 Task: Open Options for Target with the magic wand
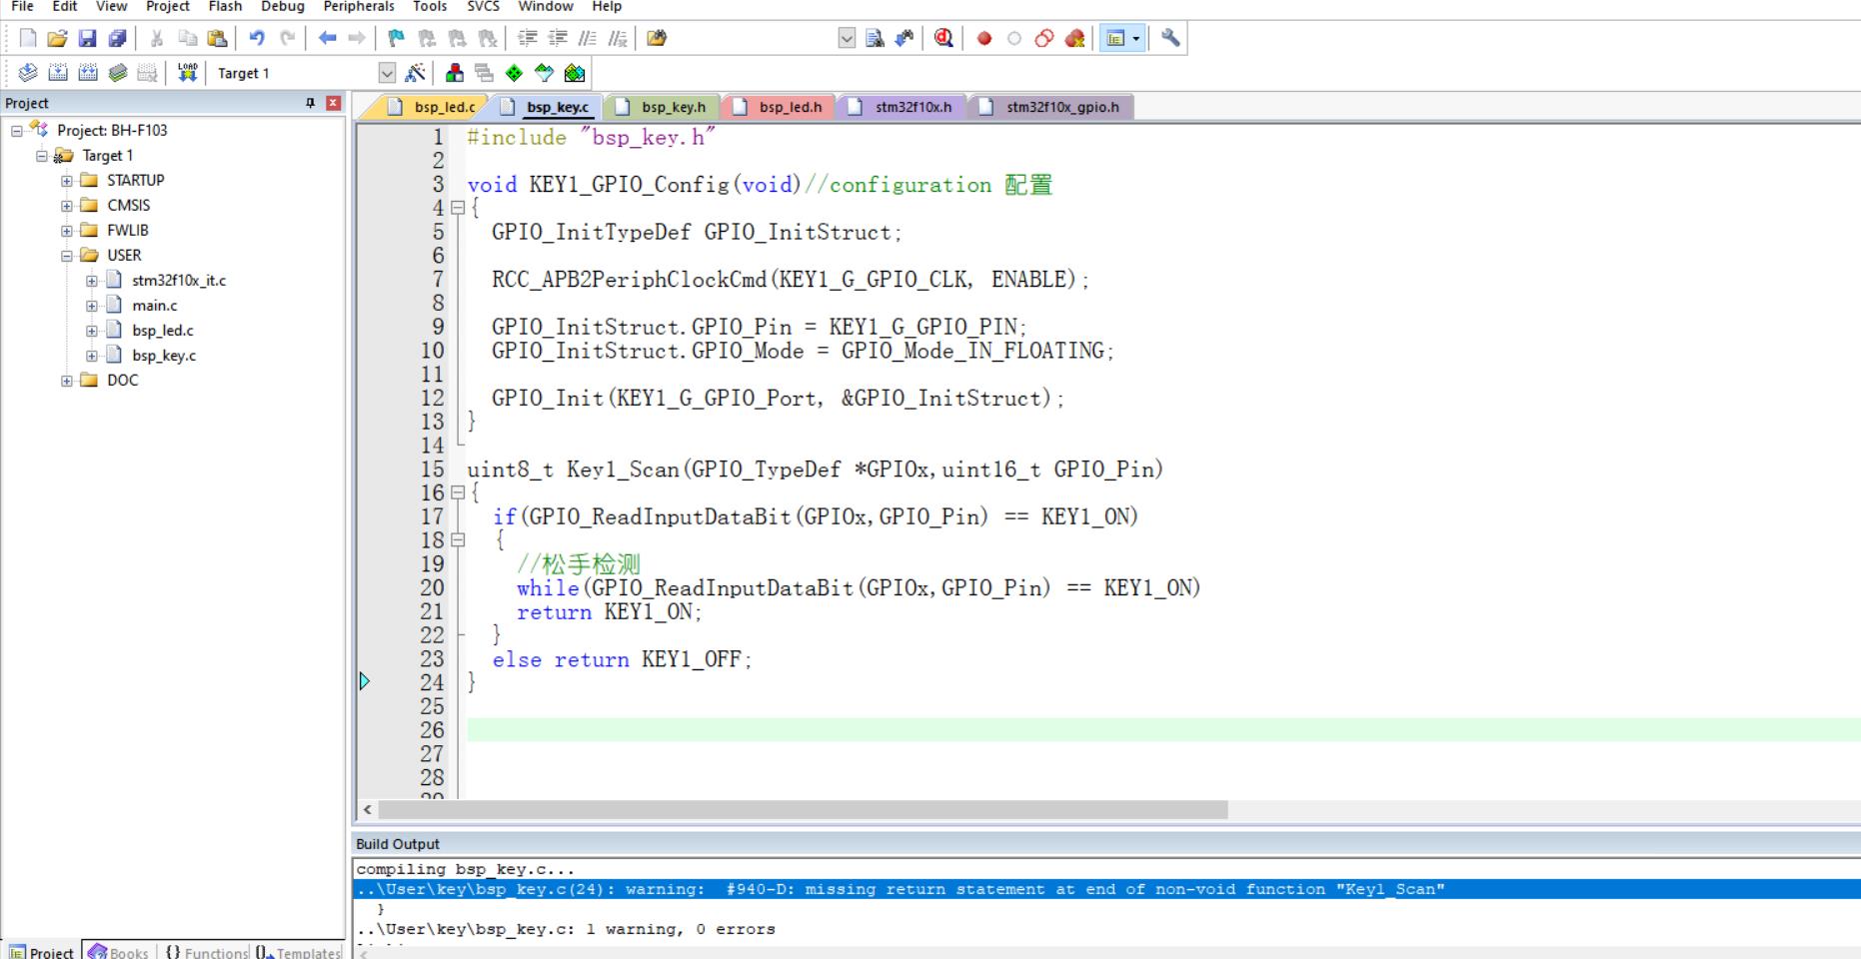coord(415,73)
